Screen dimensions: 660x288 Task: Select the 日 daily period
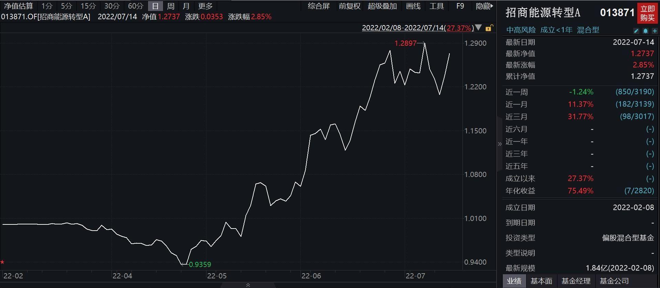[155, 6]
